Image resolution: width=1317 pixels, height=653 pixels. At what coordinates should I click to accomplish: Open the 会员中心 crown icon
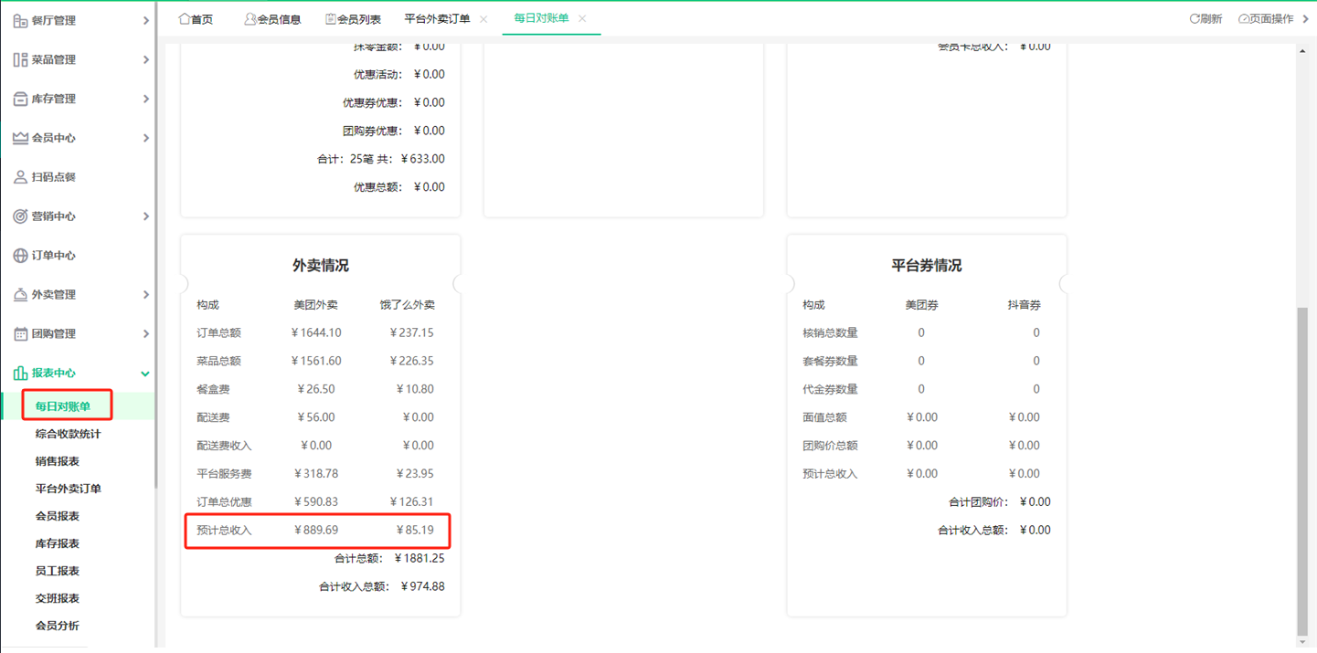tap(18, 137)
